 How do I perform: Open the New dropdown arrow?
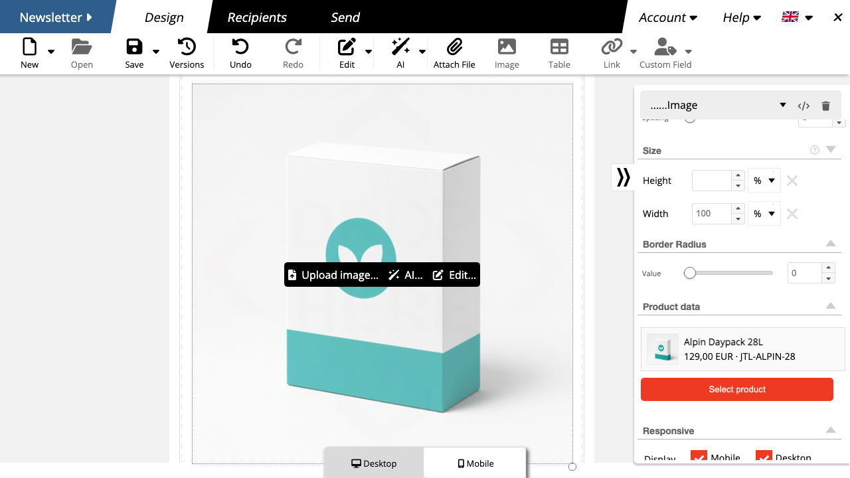point(51,52)
